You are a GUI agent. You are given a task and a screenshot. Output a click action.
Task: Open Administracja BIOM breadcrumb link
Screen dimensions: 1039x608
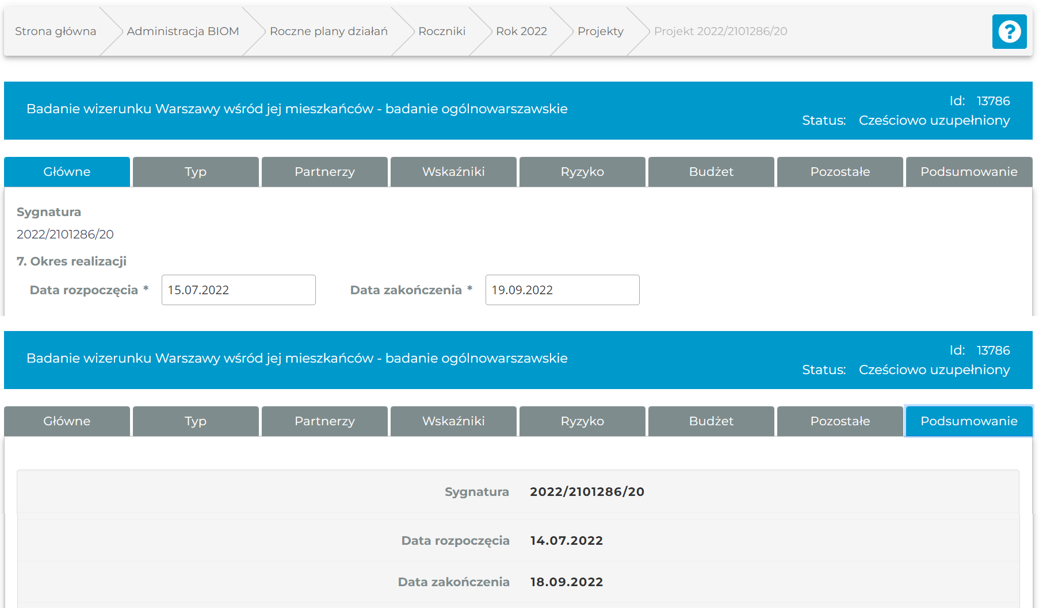pos(182,32)
